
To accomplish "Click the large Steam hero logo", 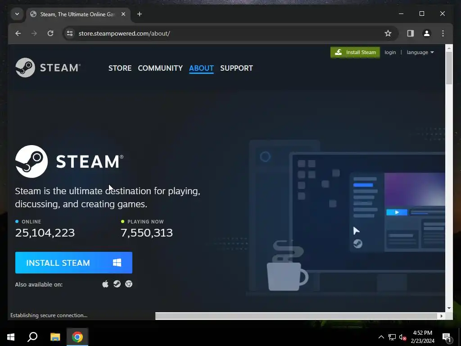I will coord(69,161).
